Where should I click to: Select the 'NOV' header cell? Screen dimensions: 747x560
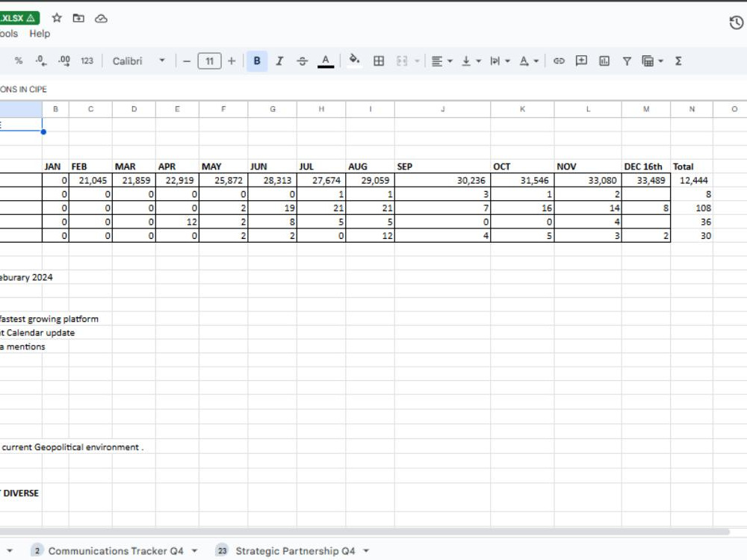[588, 167]
